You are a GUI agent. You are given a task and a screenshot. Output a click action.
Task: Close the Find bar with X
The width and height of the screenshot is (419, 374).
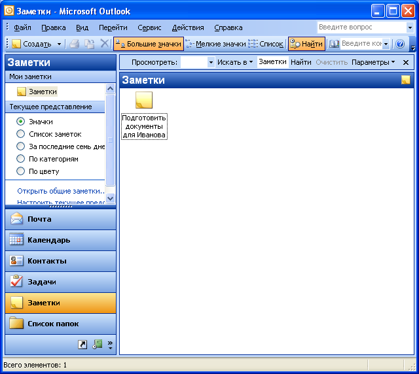click(406, 63)
